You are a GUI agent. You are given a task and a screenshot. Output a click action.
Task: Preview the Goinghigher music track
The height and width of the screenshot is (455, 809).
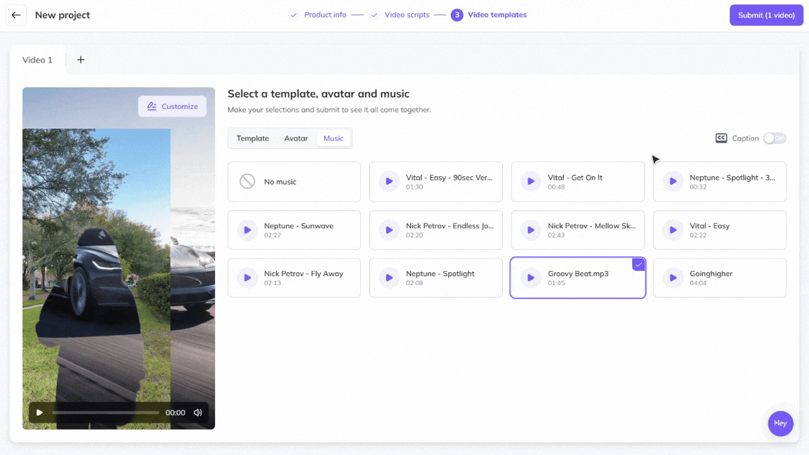click(x=673, y=278)
